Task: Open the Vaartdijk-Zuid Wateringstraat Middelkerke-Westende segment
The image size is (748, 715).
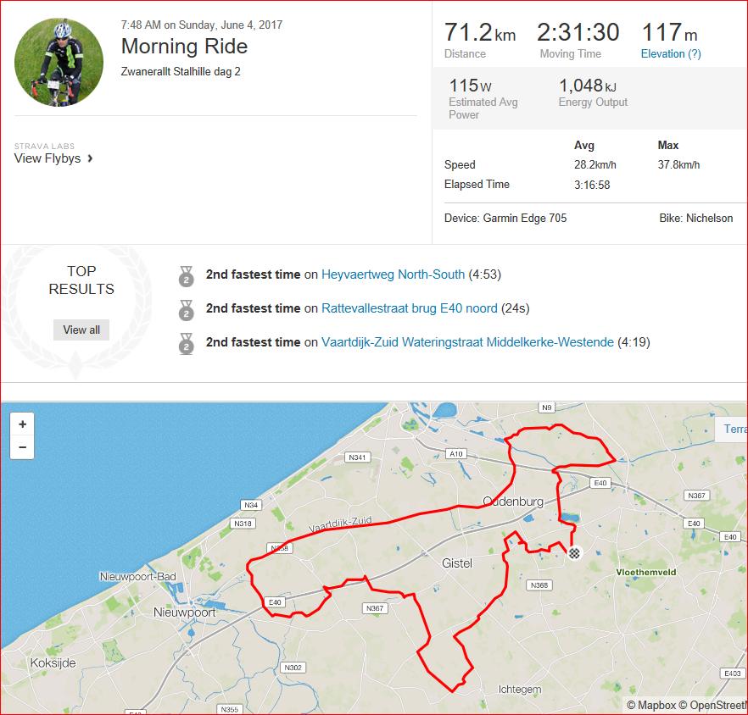Action: click(467, 342)
